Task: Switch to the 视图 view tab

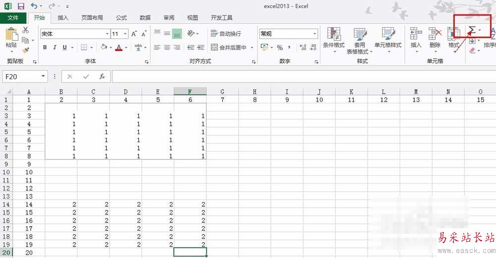Action: (x=192, y=18)
